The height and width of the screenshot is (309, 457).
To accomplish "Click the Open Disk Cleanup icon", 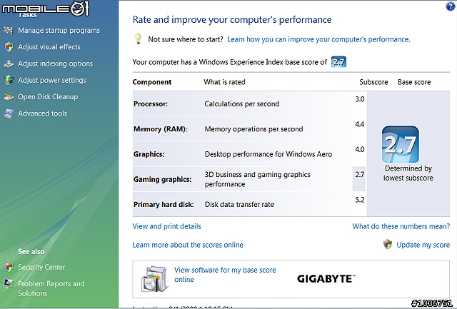I will (9, 96).
